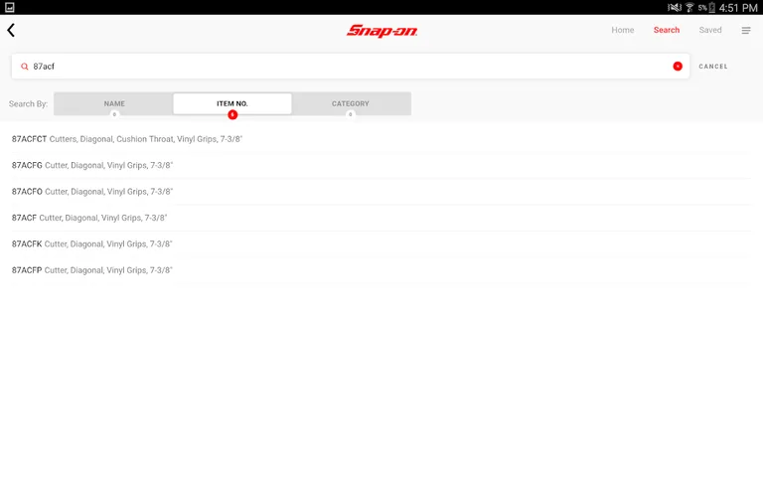763x477 pixels.
Task: Open result 87ACFO diagonal cutter
Action: [381, 192]
